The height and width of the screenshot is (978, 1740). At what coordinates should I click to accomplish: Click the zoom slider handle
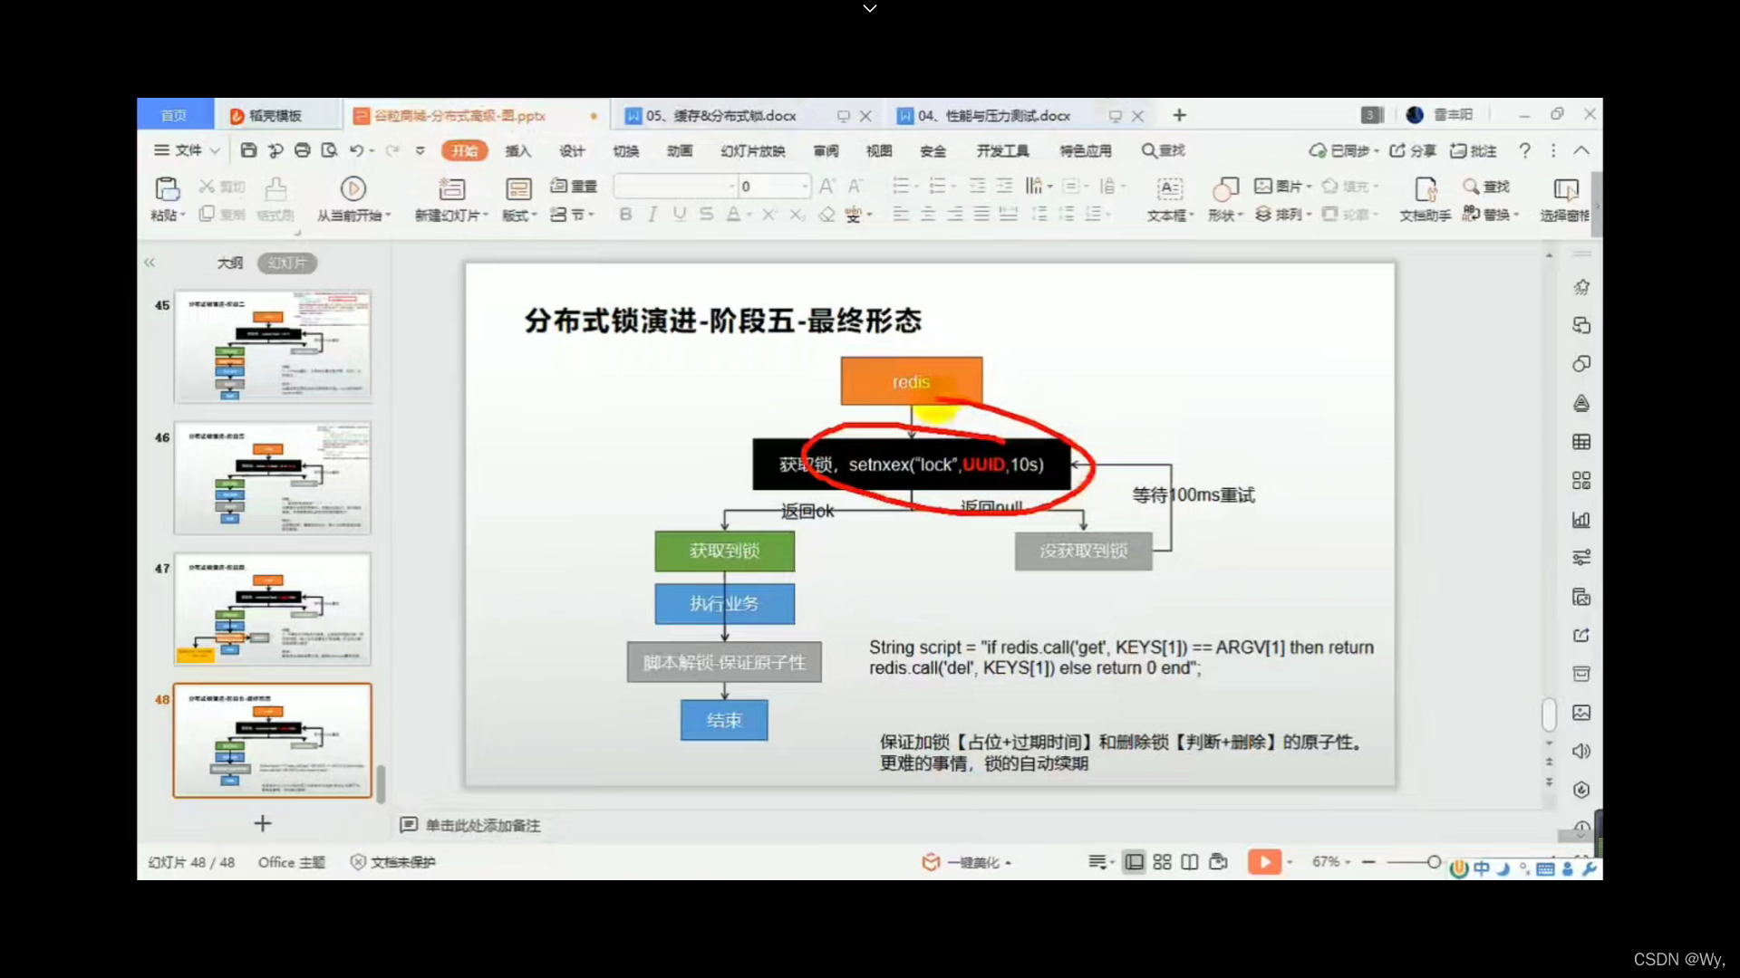coord(1434,862)
